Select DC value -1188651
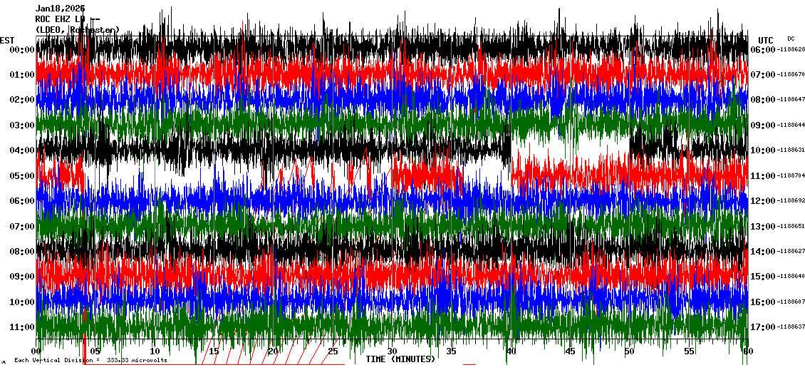The width and height of the screenshot is (805, 370). point(791,225)
